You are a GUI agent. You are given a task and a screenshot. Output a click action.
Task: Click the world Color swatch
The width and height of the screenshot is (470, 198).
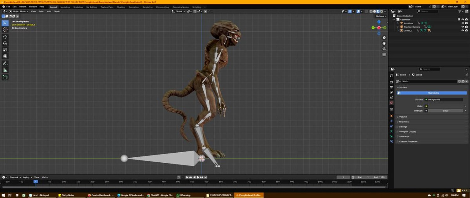tap(445, 106)
